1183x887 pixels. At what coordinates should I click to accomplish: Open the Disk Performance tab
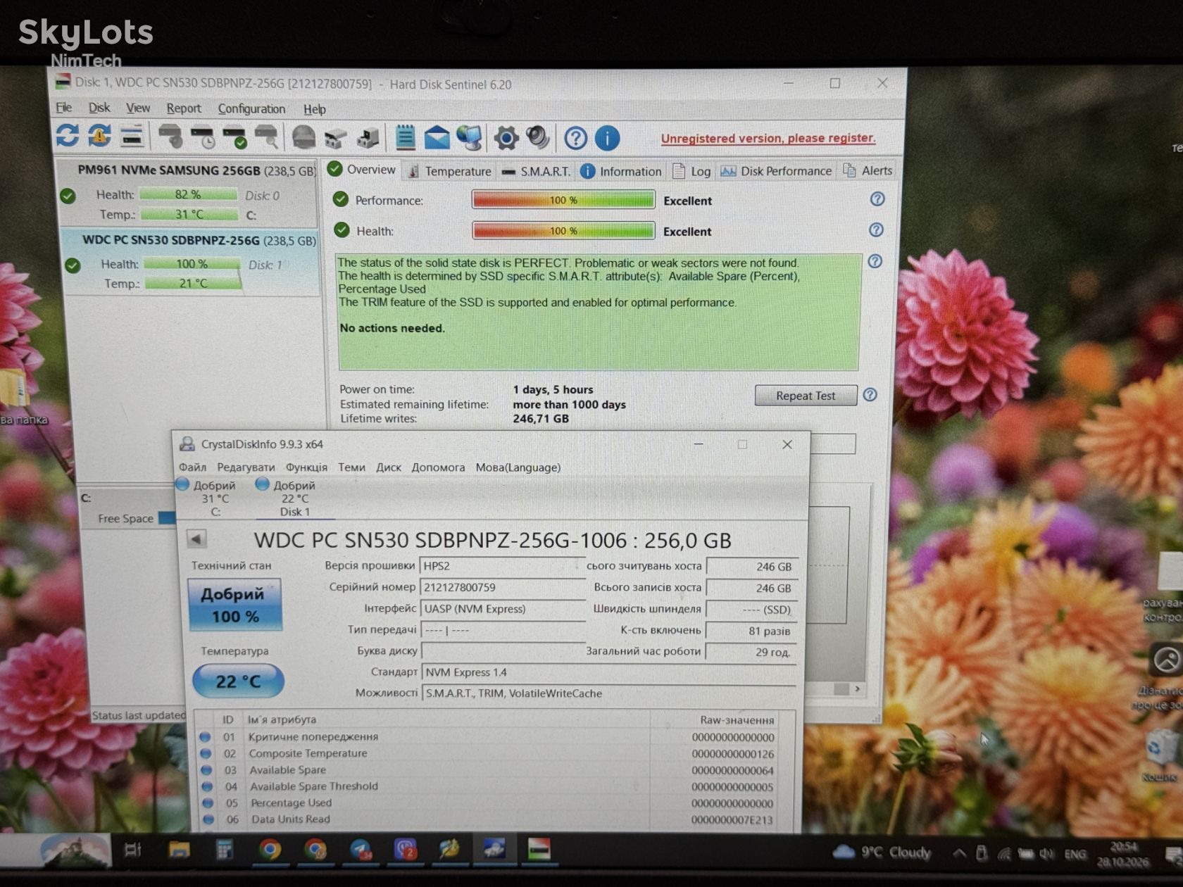pos(776,171)
